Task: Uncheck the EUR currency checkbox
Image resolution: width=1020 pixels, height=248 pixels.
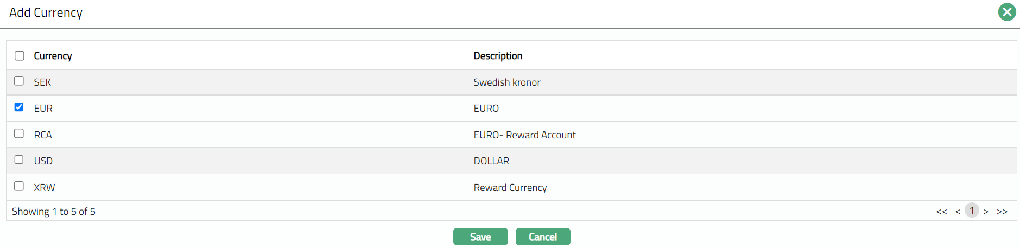Action: click(x=19, y=107)
